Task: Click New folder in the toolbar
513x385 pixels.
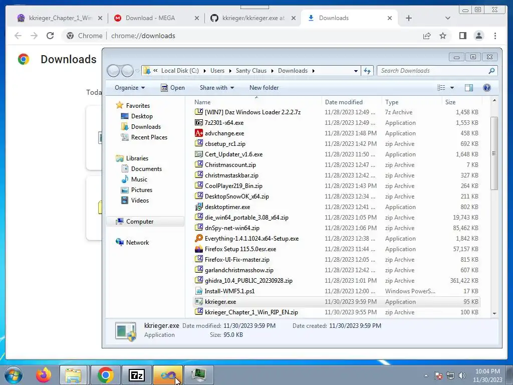Action: point(264,88)
